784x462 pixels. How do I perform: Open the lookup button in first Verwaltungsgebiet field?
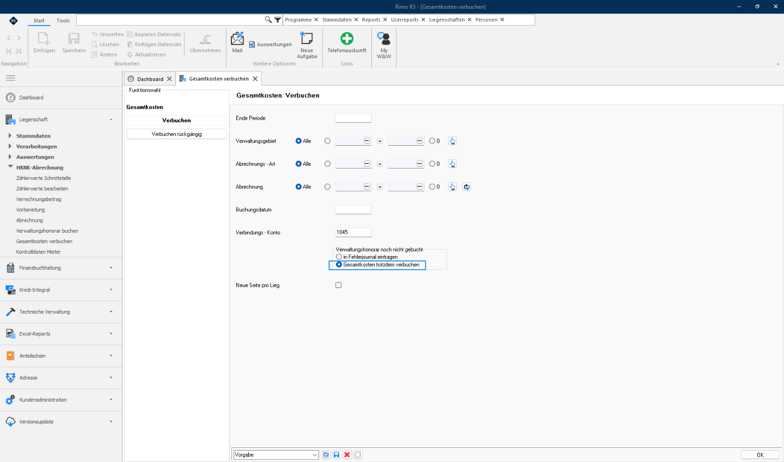(367, 141)
